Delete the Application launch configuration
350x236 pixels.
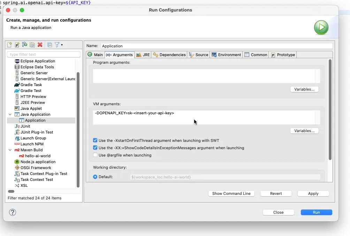pyautogui.click(x=40, y=45)
